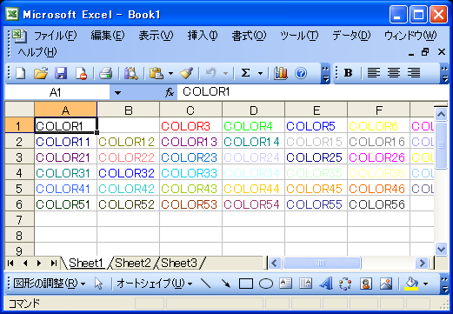Select cell containing COLOR33

tap(190, 173)
